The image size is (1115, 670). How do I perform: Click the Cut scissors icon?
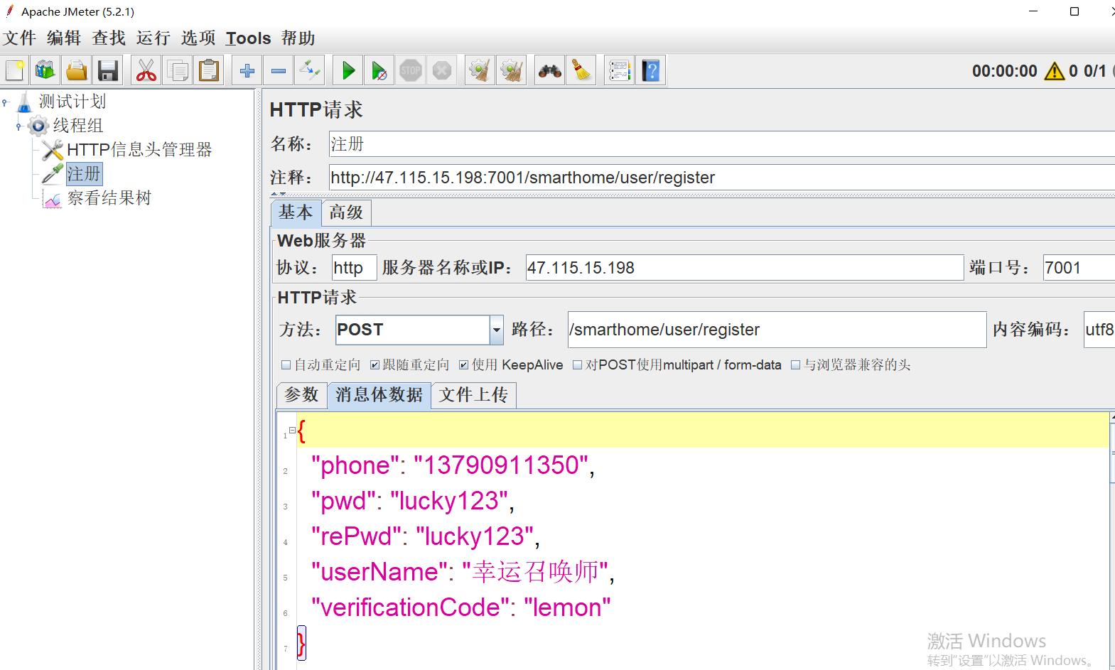pos(146,70)
